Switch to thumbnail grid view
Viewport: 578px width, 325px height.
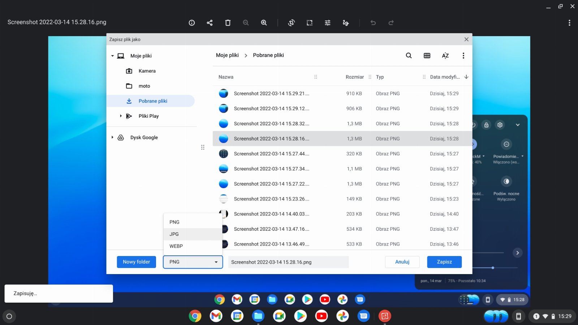(x=427, y=56)
